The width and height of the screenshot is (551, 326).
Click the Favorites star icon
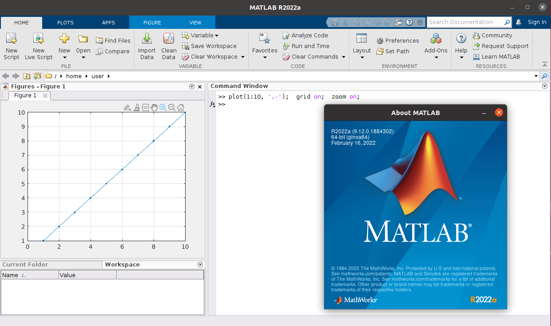pyautogui.click(x=265, y=39)
